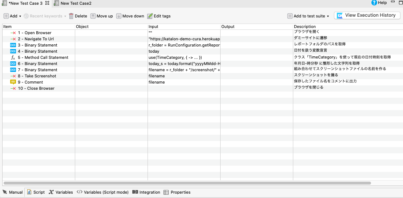
Task: Click the Output column header
Action: 257,27
